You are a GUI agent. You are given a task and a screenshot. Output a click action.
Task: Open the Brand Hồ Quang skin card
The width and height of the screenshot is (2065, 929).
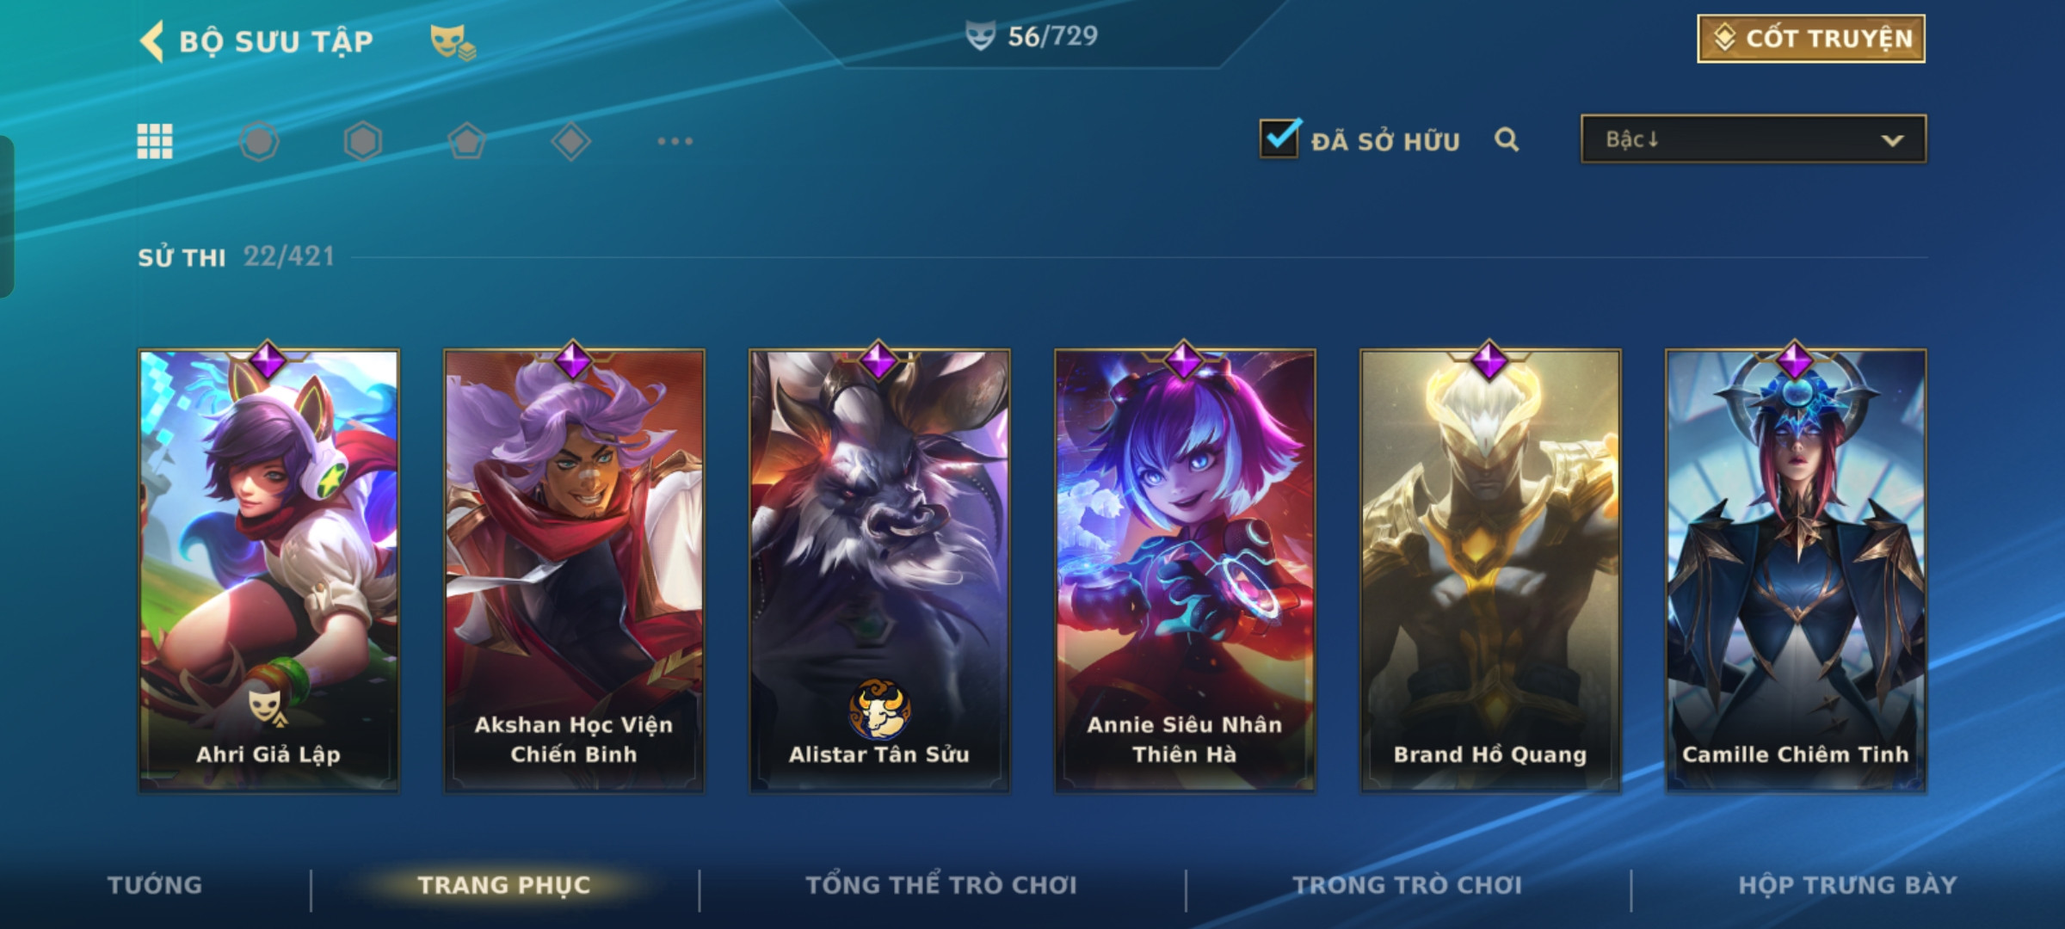pos(1490,570)
